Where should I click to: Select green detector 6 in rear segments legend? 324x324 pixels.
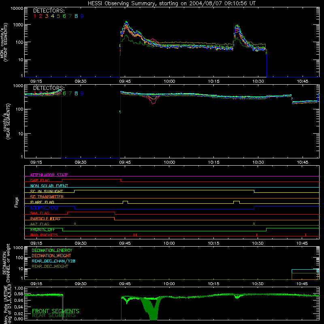pyautogui.click(x=64, y=94)
